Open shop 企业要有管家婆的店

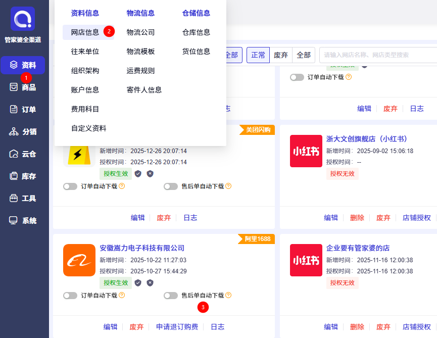click(358, 248)
